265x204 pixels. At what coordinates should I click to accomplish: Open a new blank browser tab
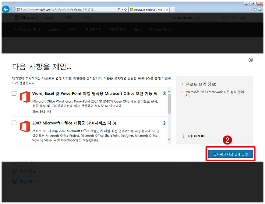tap(172, 10)
